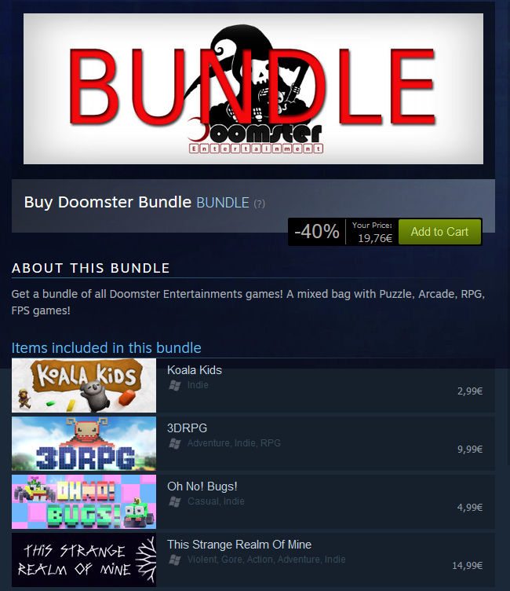
Task: Click Windows icon under Oh No! Bugs!
Action: [x=175, y=501]
